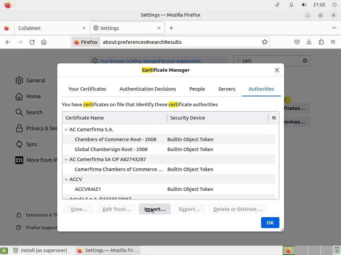Image resolution: width=341 pixels, height=255 pixels.
Task: Open a new tab with plus
Action: 171,28
